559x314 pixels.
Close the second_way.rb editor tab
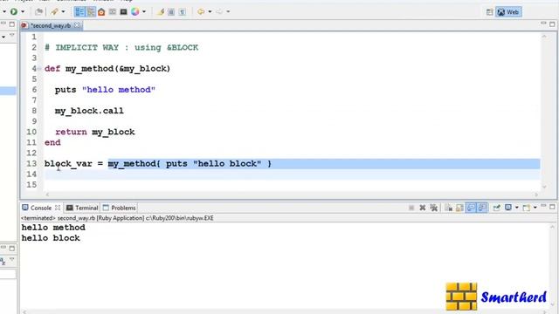click(77, 25)
